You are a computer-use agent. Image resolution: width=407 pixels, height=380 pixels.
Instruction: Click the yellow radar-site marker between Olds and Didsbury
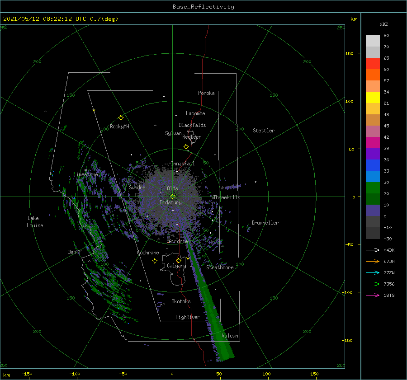173,197
